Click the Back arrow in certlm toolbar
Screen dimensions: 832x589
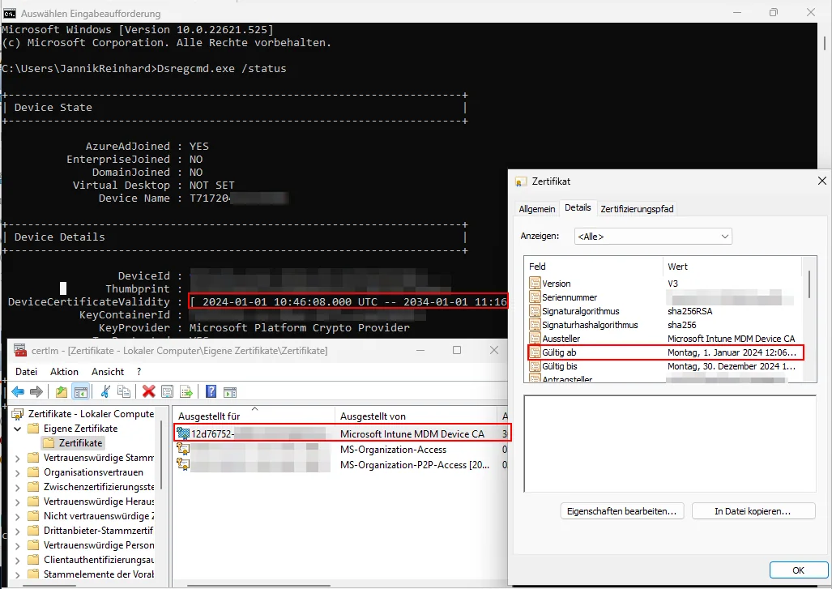(18, 392)
